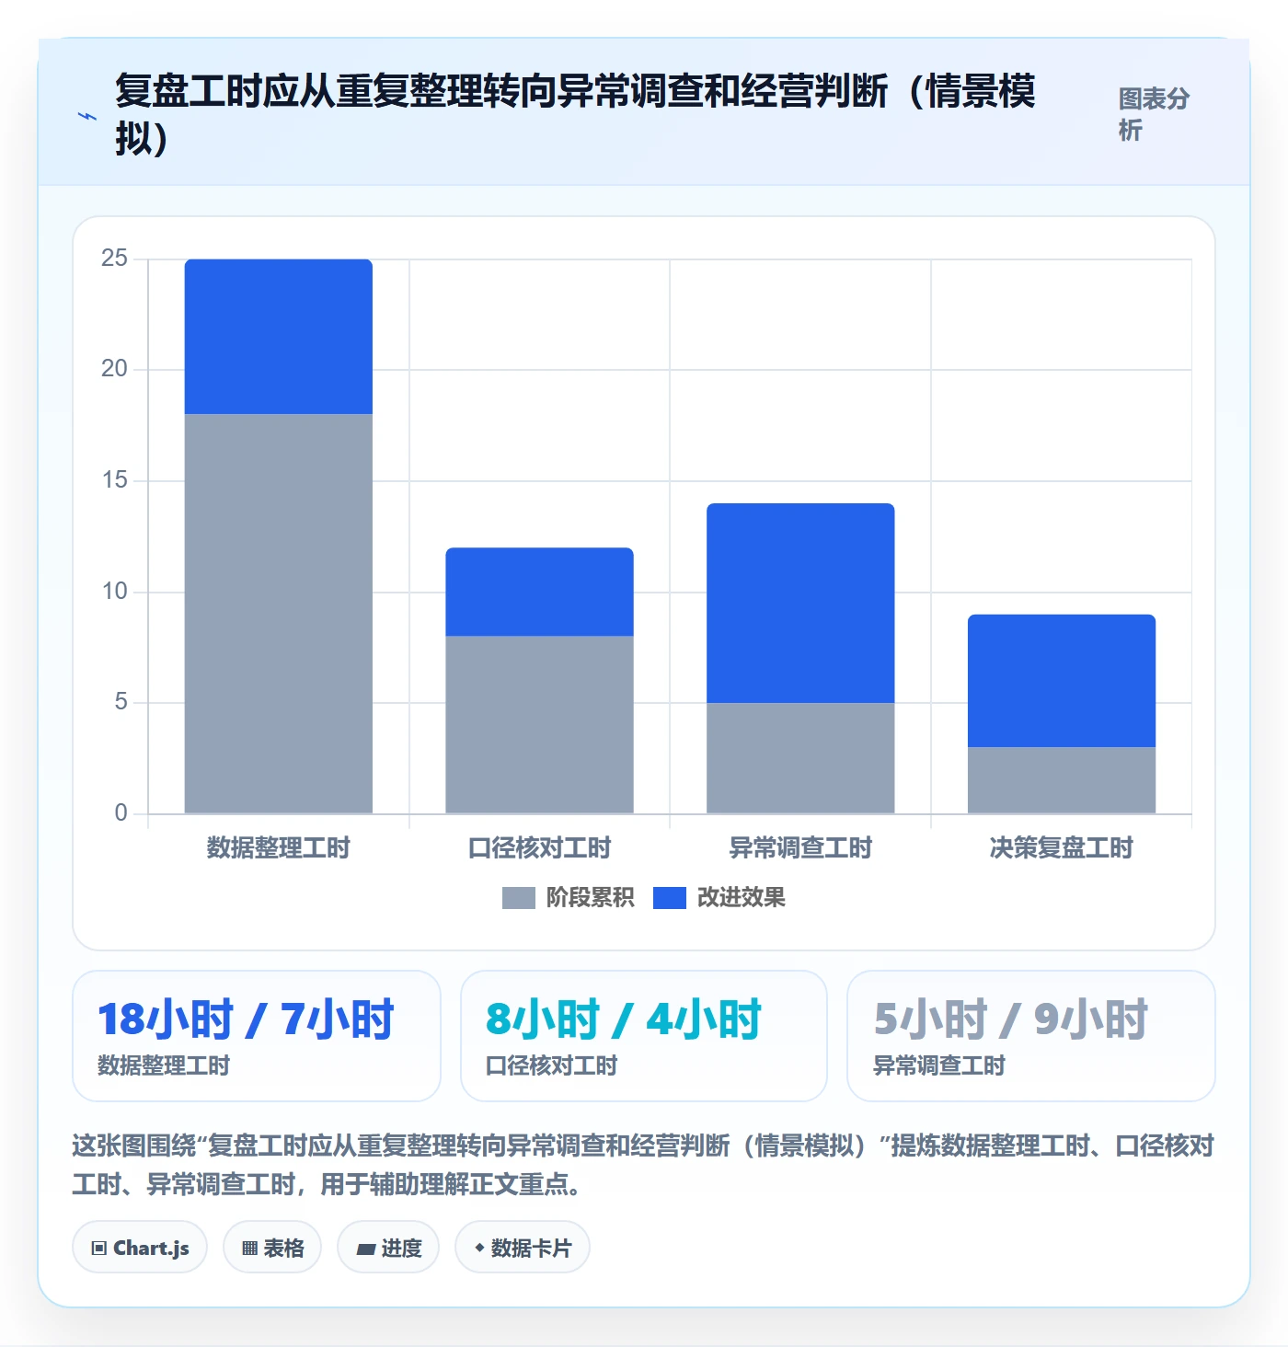Click the chart title 复盘工时应从重复整理转向异常调查
The width and height of the screenshot is (1288, 1347).
click(575, 114)
